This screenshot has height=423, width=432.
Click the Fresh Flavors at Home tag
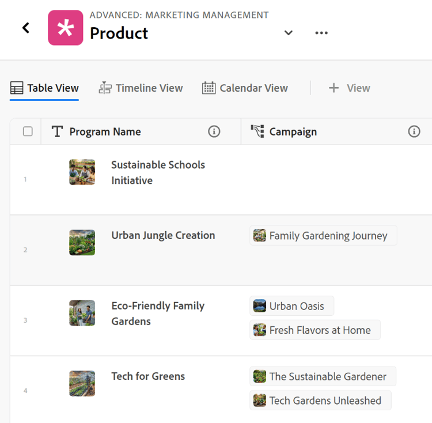[x=315, y=330]
